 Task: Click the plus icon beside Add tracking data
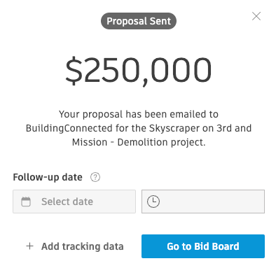click(29, 246)
